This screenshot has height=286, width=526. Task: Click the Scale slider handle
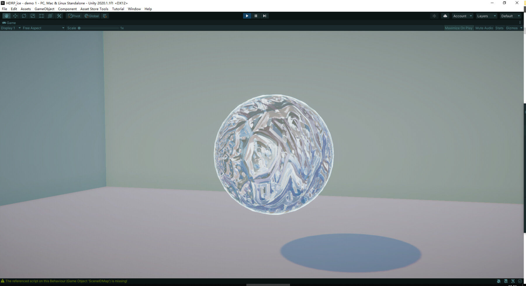click(x=79, y=28)
